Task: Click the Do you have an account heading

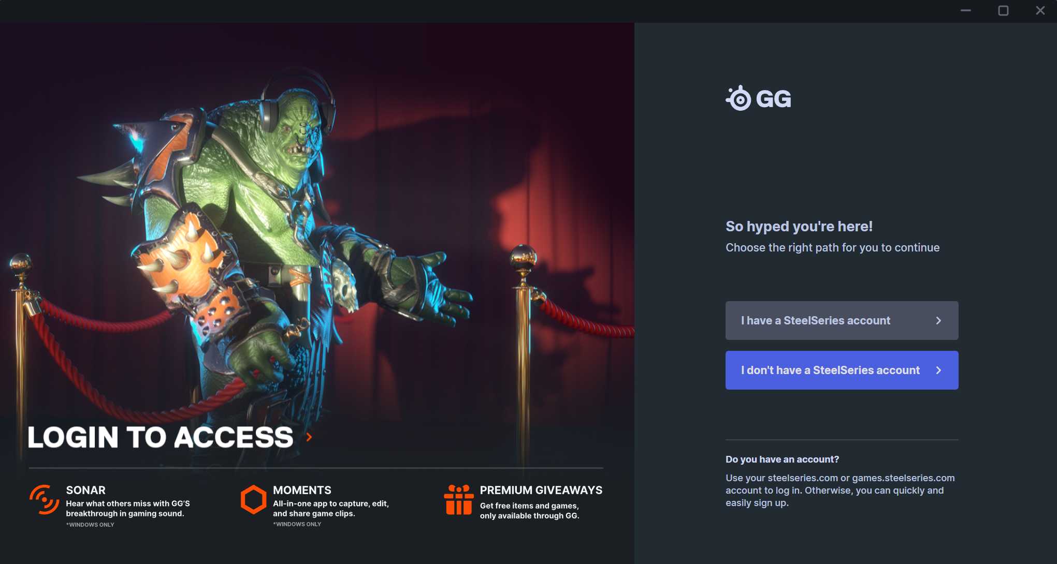Action: coord(782,459)
